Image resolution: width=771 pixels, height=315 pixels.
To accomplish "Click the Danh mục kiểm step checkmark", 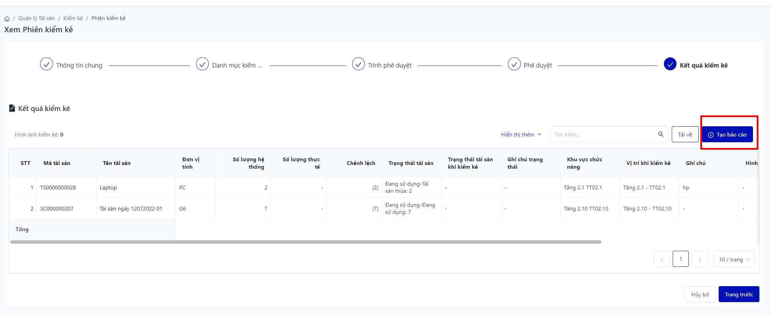I will [x=202, y=64].
